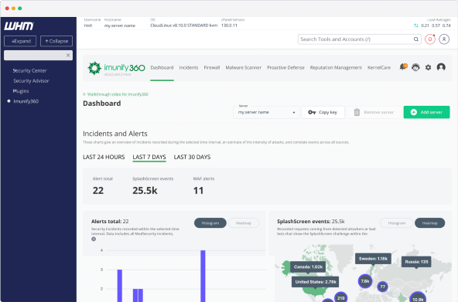Click the Sweden: 1.18k map label

[373, 259]
